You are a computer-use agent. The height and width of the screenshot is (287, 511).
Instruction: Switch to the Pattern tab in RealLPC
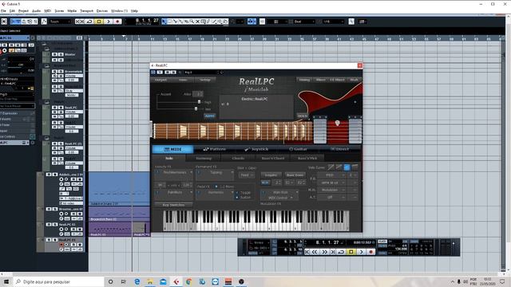pos(215,149)
